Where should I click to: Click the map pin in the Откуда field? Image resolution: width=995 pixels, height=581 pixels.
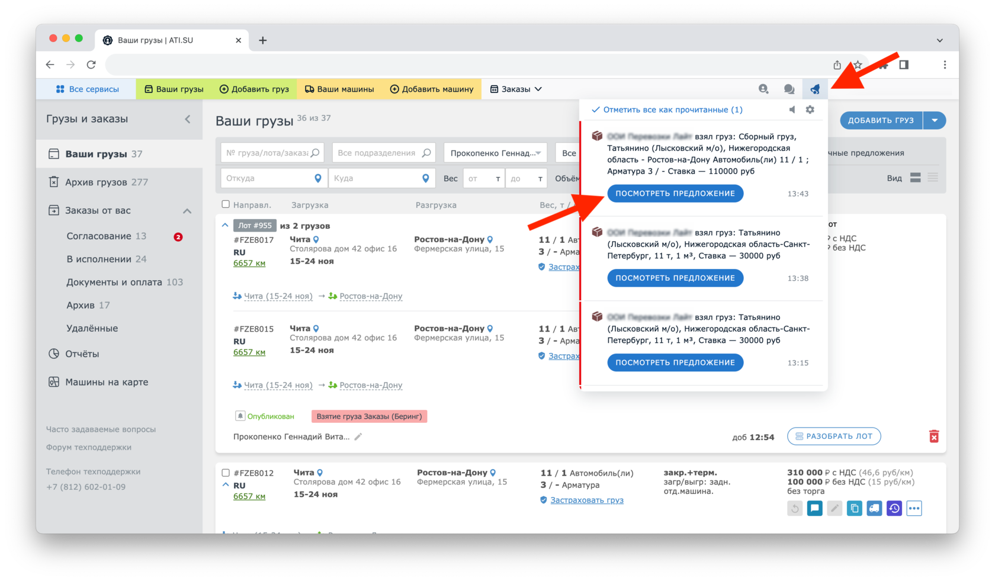(x=318, y=178)
